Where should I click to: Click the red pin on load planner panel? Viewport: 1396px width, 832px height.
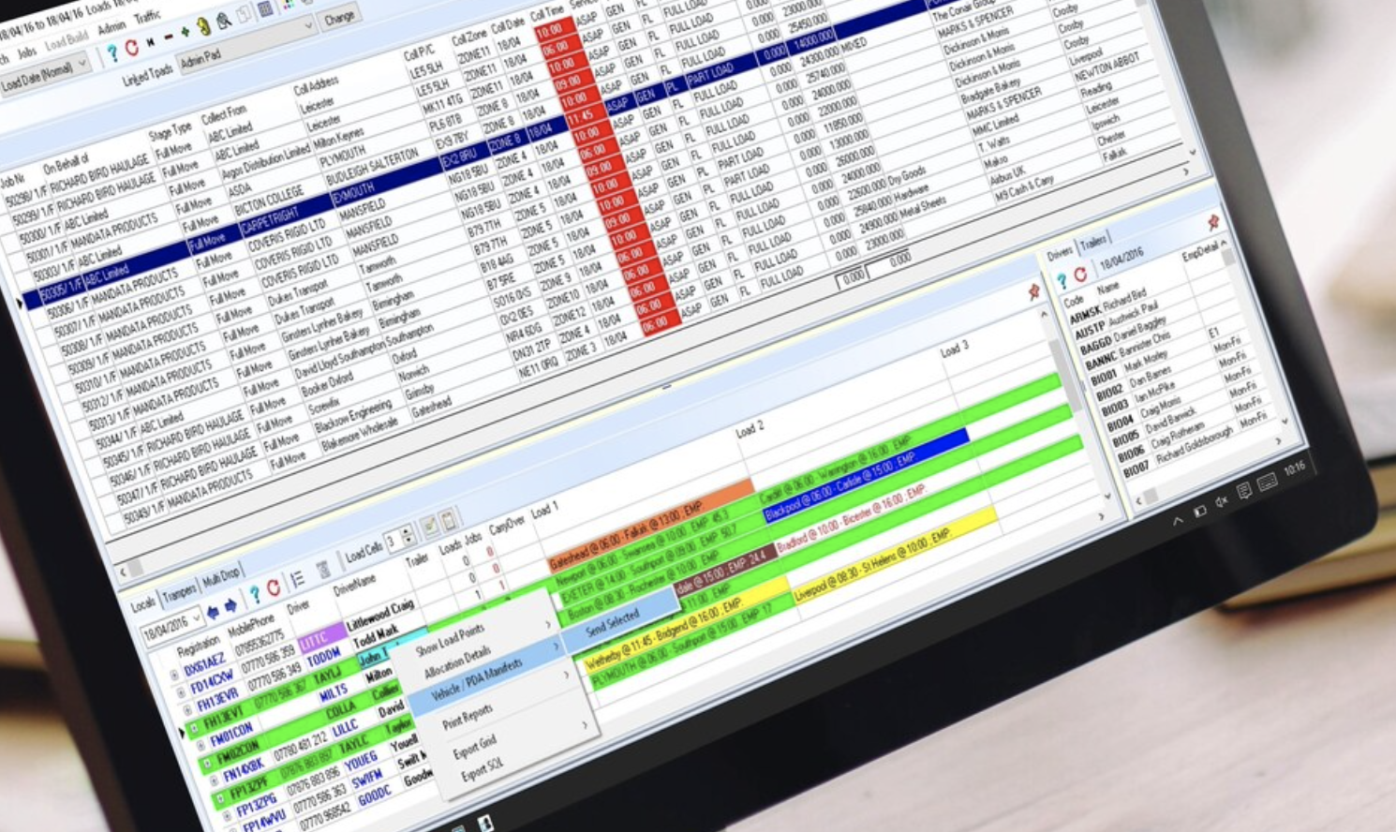[1033, 292]
